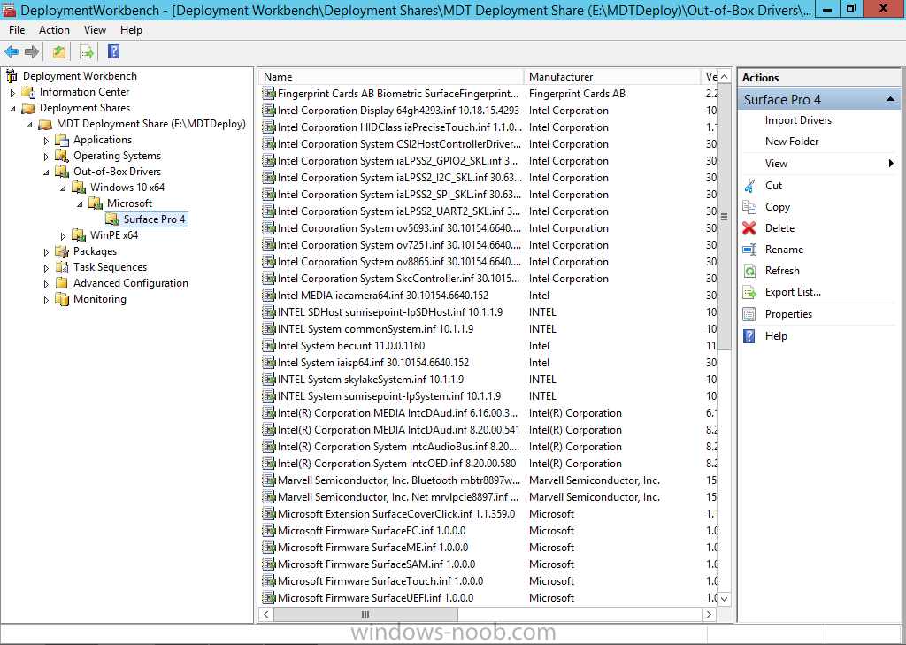906x645 pixels.
Task: Collapse the MDT Deployment Share node
Action: pos(29,124)
